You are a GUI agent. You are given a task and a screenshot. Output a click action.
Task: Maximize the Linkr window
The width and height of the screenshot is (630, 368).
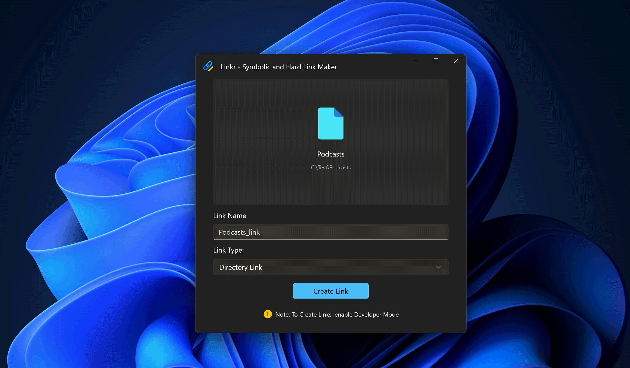point(436,61)
